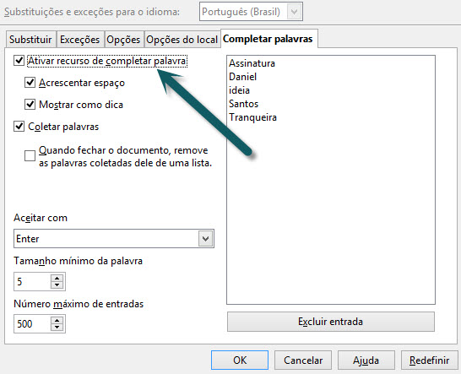Viewport: 461px width, 374px height.
Task: Enable remove collected words on document close
Action: tap(30, 156)
